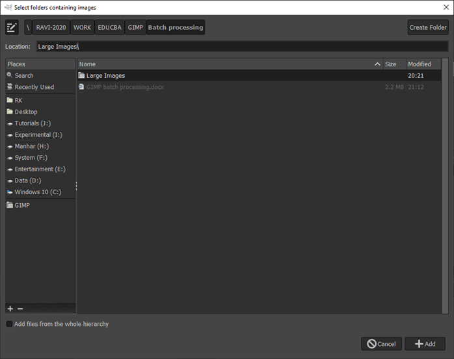454x359 pixels.
Task: Click the Tutorials (J:) drive icon
Action: click(x=10, y=123)
